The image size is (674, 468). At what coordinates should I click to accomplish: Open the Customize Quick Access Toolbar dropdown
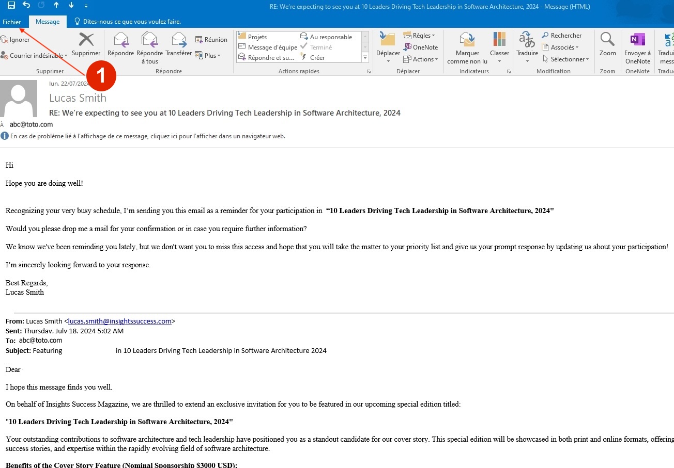point(86,6)
